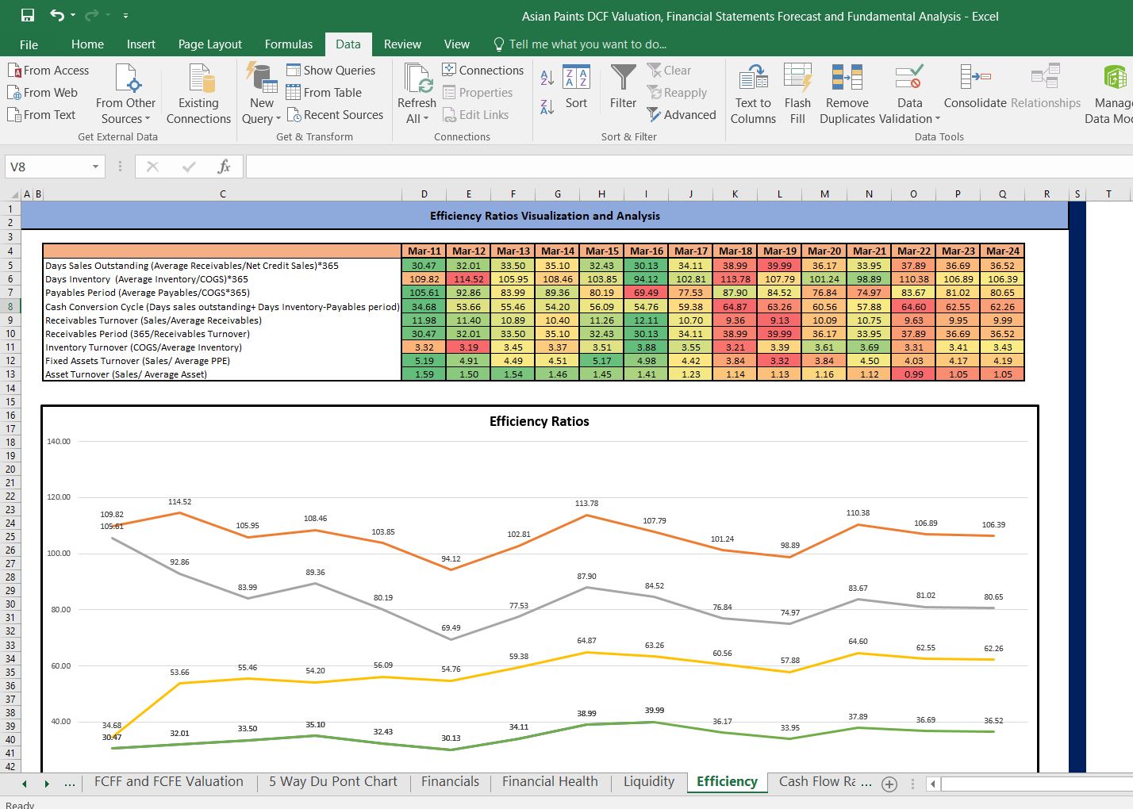This screenshot has height=809, width=1133.
Task: Open Existing Connections
Action: tap(198, 93)
